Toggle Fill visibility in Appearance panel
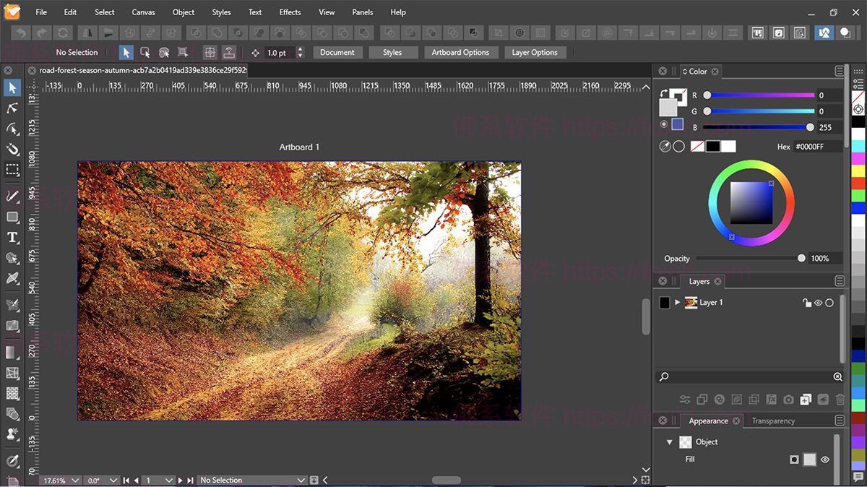Image resolution: width=867 pixels, height=487 pixels. (825, 460)
